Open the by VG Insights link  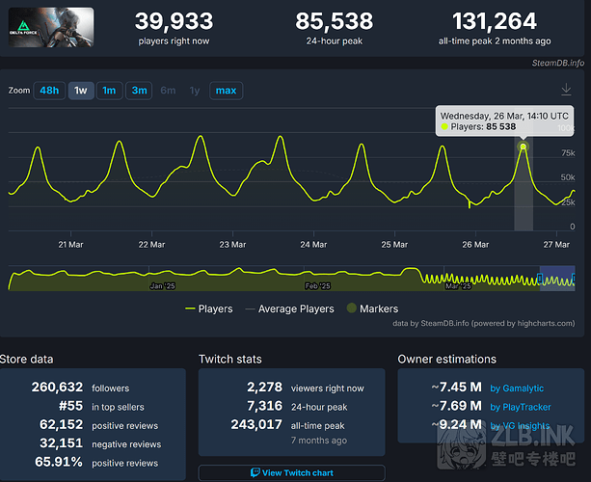[x=520, y=426]
